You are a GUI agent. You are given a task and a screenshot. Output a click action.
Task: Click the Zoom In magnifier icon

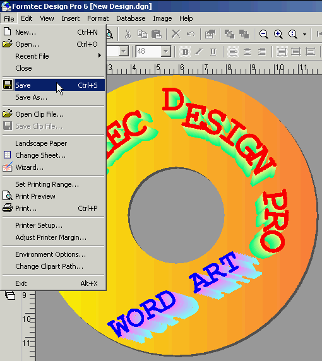(278, 34)
